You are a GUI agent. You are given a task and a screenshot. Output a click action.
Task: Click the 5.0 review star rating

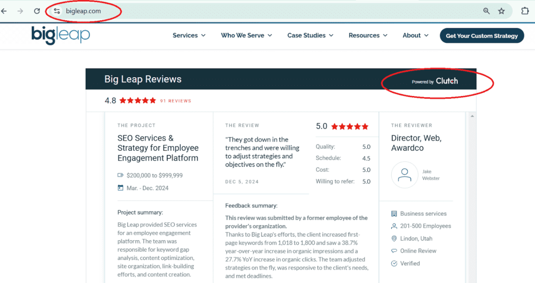coord(350,126)
